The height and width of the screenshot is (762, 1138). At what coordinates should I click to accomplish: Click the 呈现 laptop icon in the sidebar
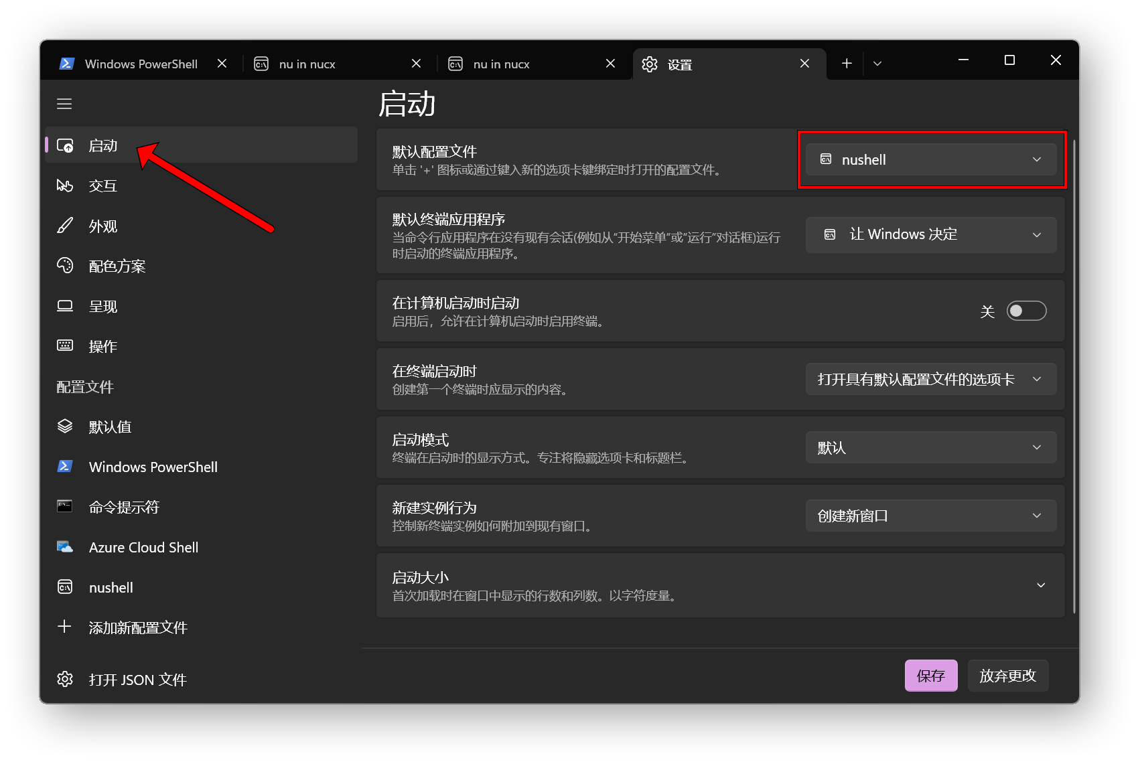(65, 306)
